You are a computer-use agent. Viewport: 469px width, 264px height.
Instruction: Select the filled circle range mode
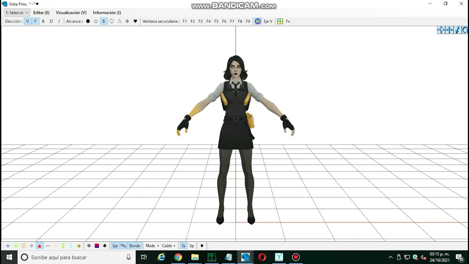point(88,21)
